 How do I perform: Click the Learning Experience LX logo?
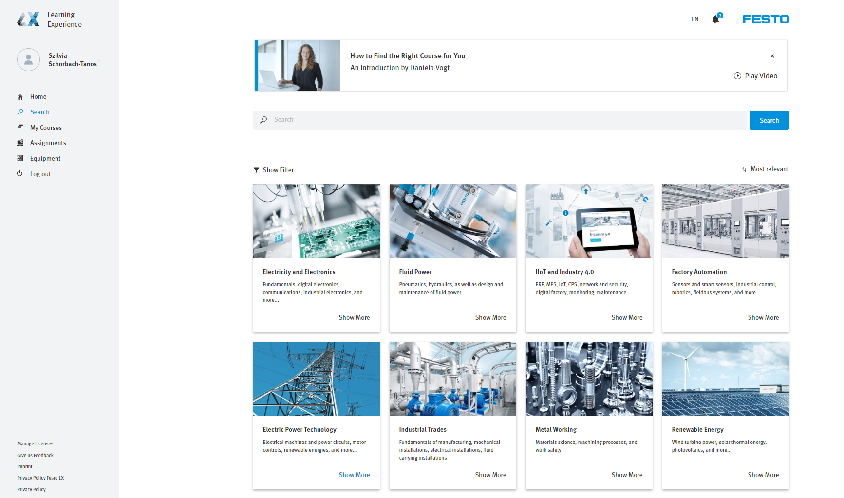click(x=28, y=19)
